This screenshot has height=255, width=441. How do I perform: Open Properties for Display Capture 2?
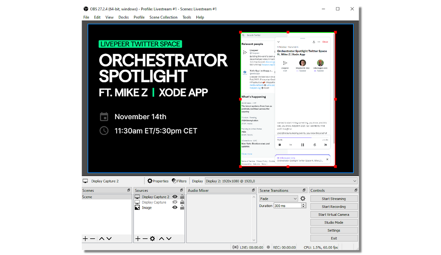pos(158,181)
